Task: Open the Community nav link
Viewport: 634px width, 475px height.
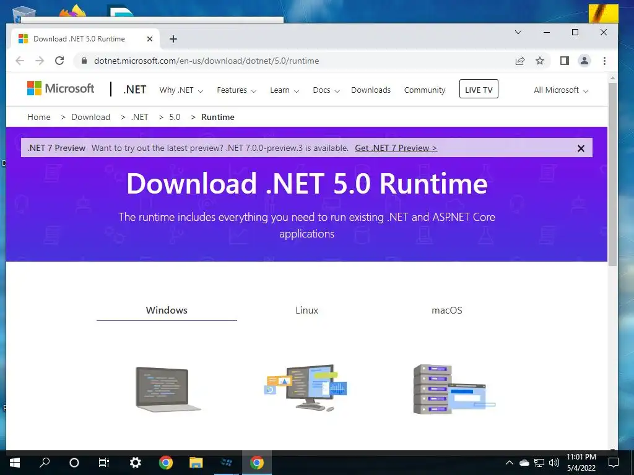Action: tap(425, 90)
